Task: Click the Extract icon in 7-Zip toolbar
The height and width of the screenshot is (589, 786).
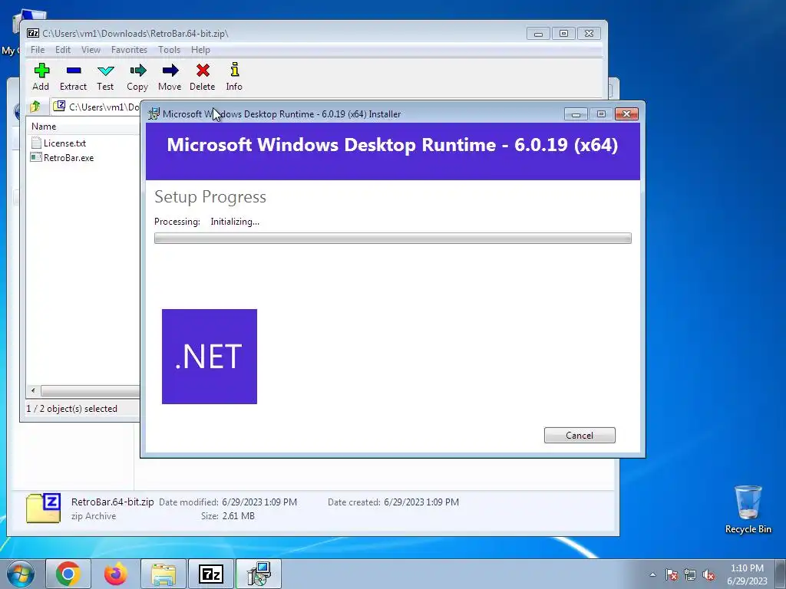Action: click(x=74, y=71)
